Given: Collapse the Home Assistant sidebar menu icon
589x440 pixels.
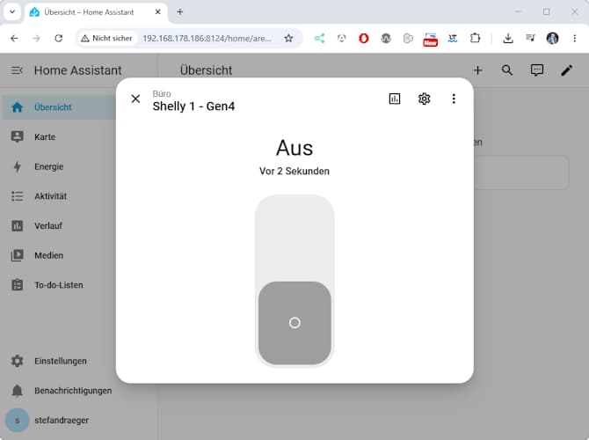Looking at the screenshot, I should click(x=17, y=70).
